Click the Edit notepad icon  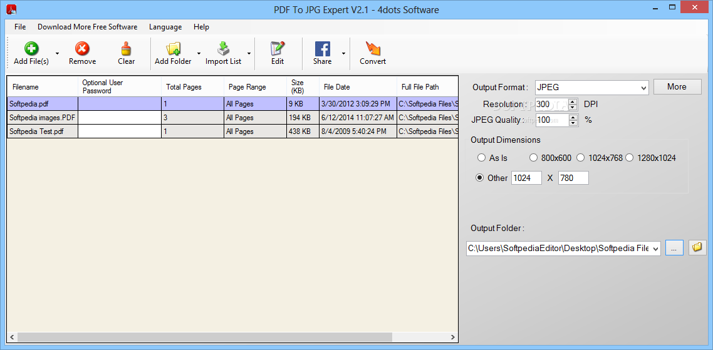tap(278, 49)
